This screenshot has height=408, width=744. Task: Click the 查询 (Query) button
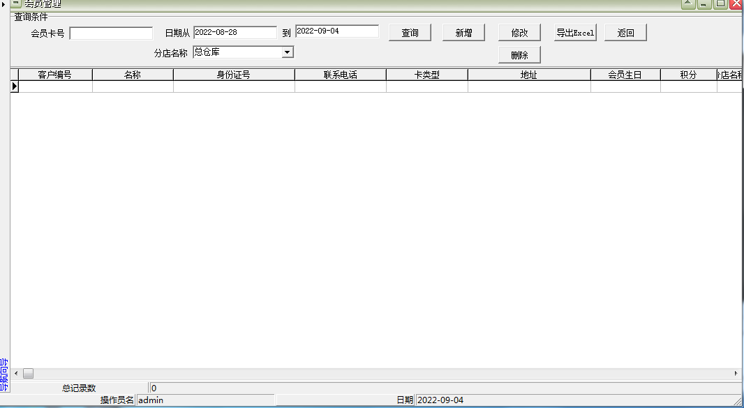point(410,31)
